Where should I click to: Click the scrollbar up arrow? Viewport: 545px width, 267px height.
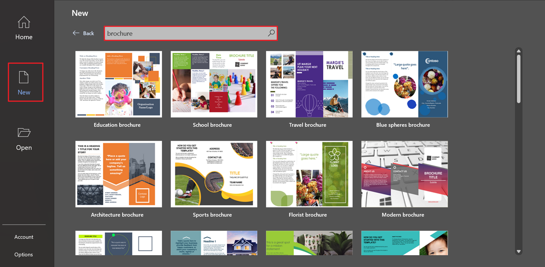[x=518, y=50]
